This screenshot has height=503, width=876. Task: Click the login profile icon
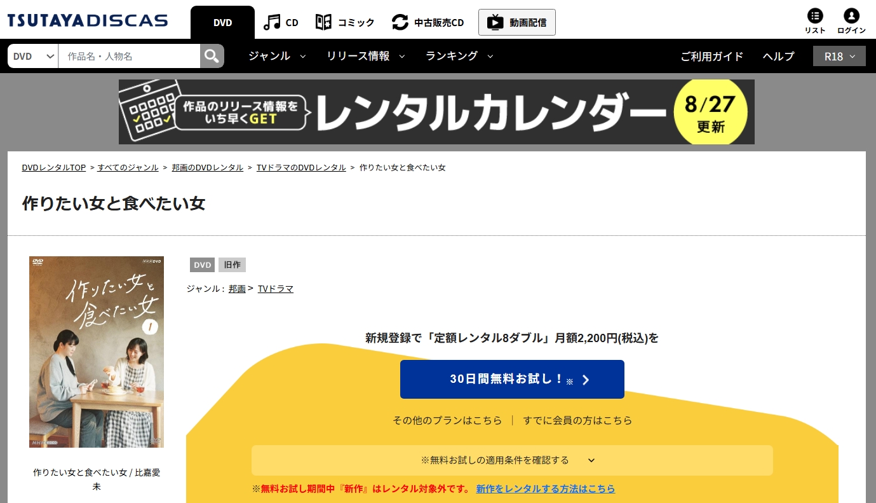(x=851, y=22)
